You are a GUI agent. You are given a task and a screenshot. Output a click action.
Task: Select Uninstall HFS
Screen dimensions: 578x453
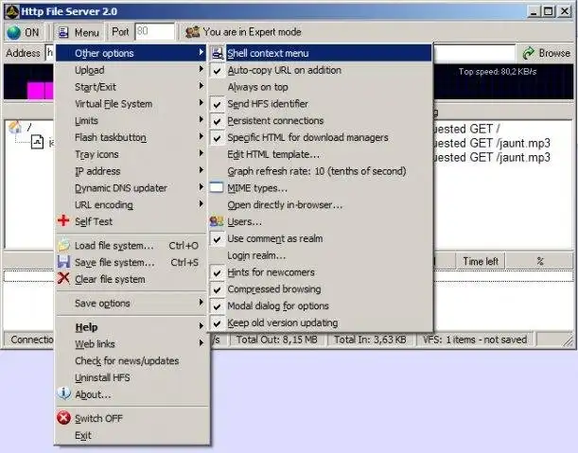(131, 377)
